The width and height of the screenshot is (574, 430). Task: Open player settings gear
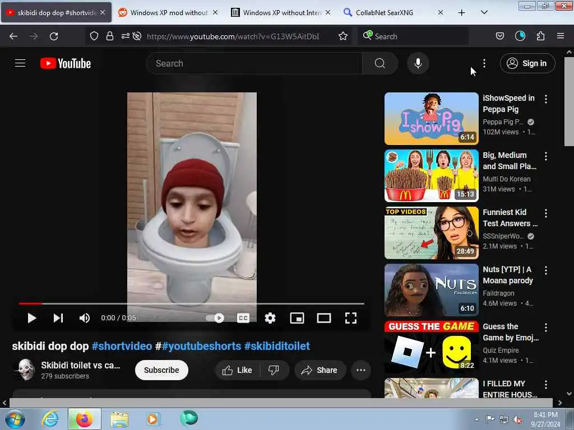click(x=270, y=318)
